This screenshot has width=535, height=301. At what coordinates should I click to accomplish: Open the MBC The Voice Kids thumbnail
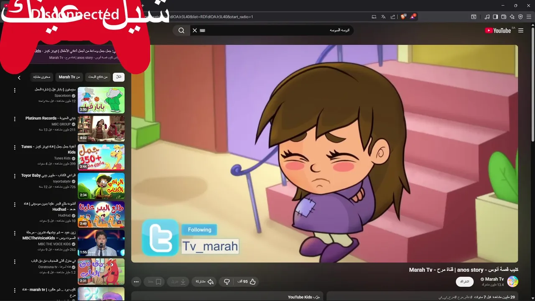(101, 243)
